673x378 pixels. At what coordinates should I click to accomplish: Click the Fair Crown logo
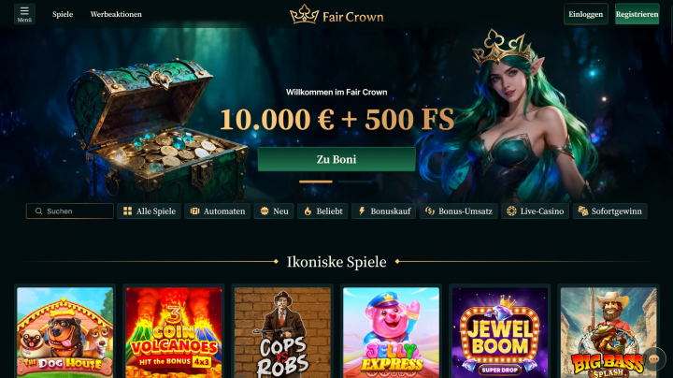[336, 15]
